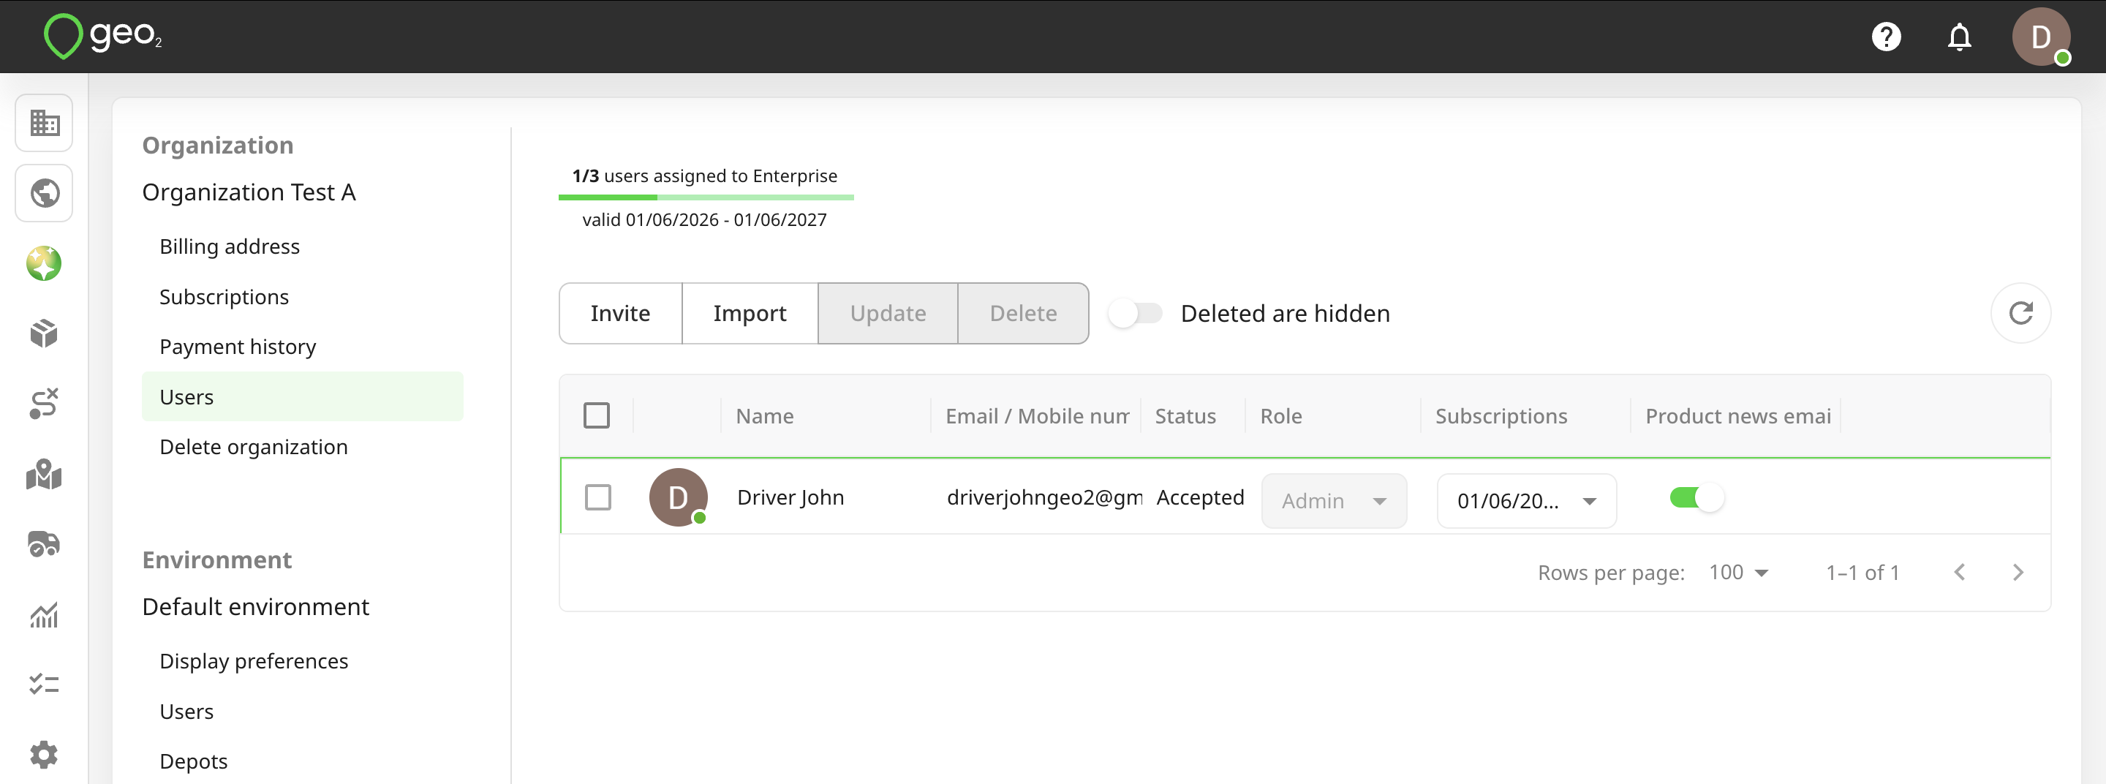Sort by the Name column header
2106x784 pixels.
pos(764,416)
